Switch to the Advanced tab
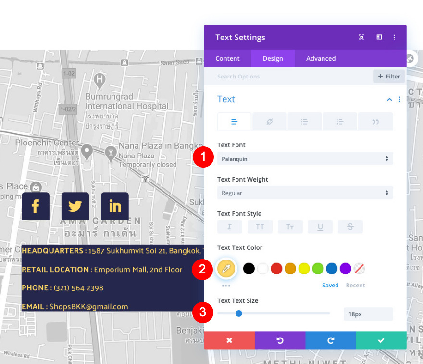Viewport: 423px width, 364px height. click(x=321, y=58)
